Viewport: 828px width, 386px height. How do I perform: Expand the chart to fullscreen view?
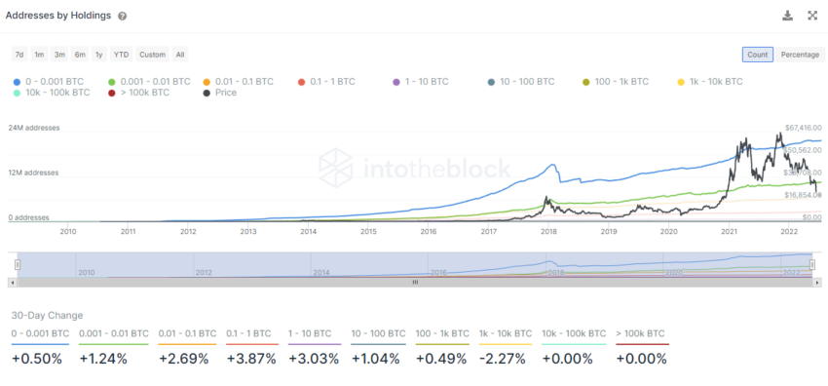coord(812,16)
